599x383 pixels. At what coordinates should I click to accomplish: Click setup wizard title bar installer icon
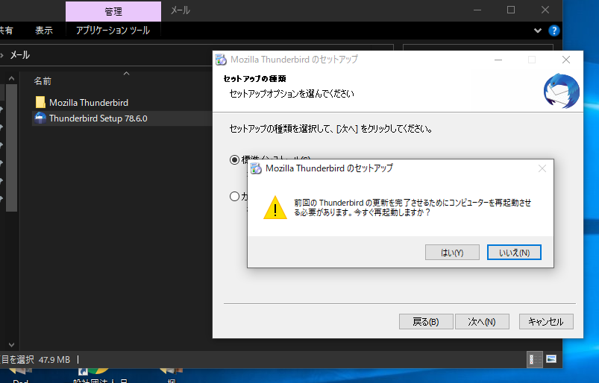pos(222,60)
